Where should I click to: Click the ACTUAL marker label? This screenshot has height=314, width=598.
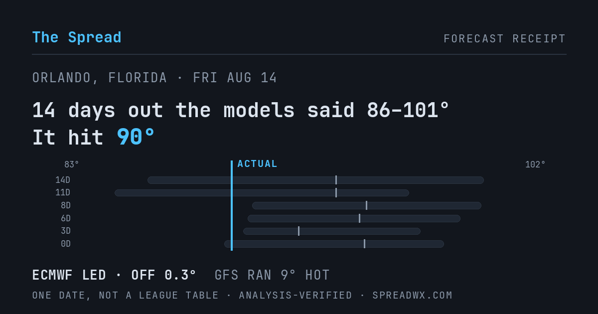(257, 164)
